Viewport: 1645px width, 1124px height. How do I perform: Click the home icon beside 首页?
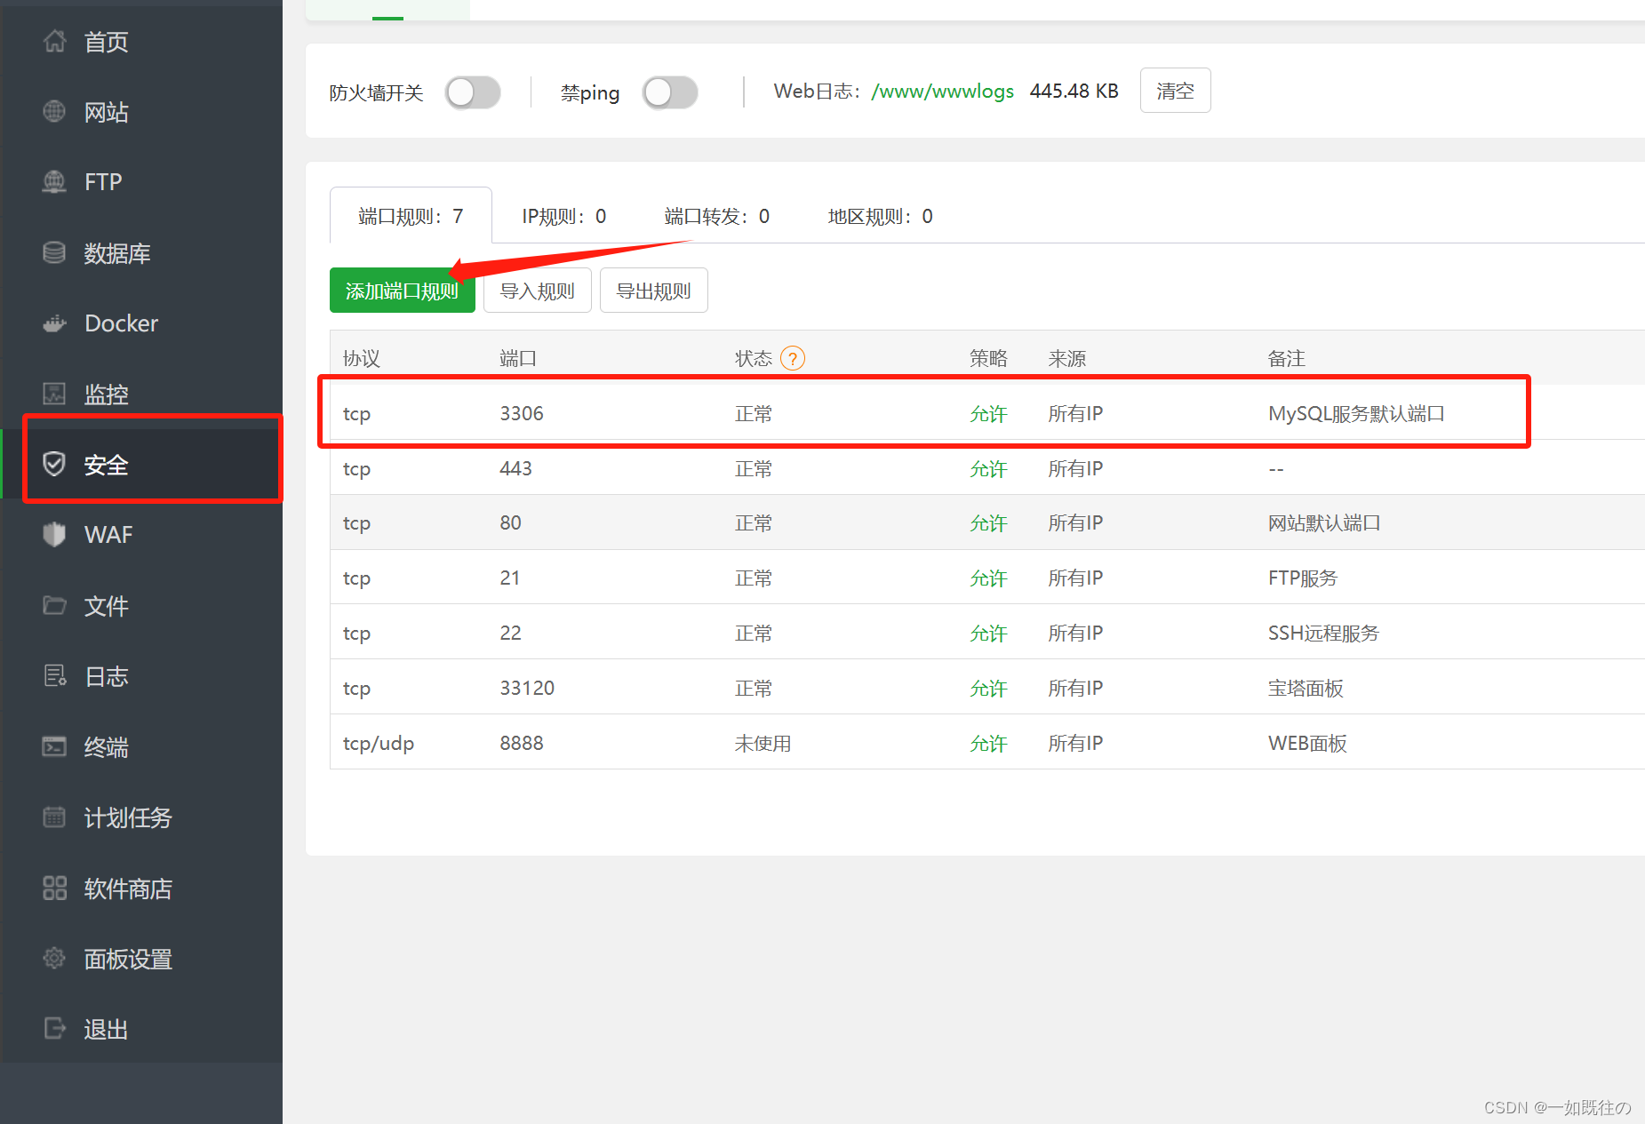point(54,41)
